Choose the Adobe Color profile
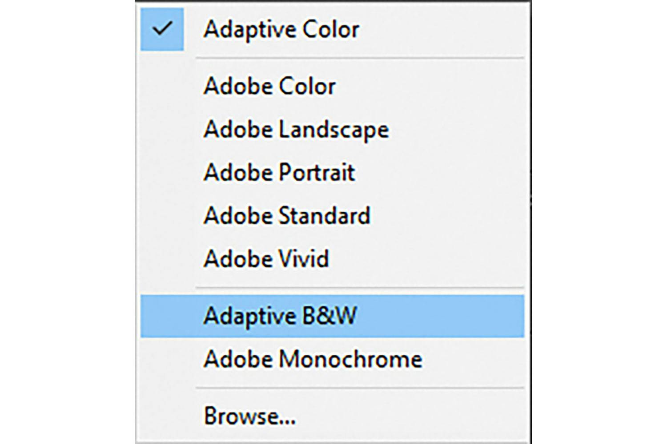Image resolution: width=667 pixels, height=444 pixels. (269, 86)
